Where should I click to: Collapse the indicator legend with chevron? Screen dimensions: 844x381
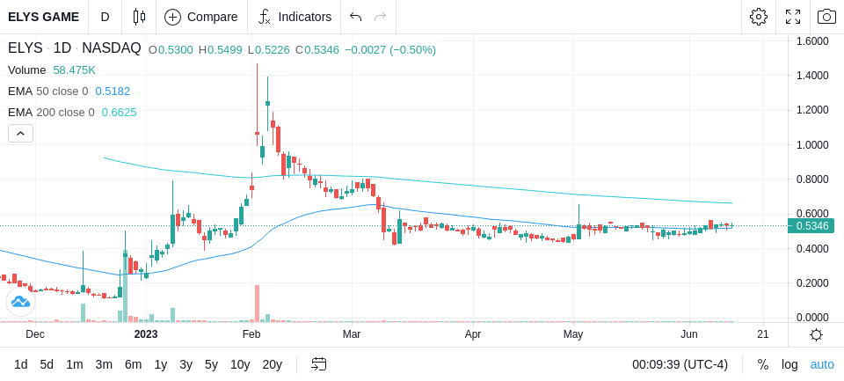tap(20, 133)
